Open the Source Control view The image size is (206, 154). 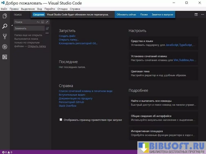pos(5,36)
